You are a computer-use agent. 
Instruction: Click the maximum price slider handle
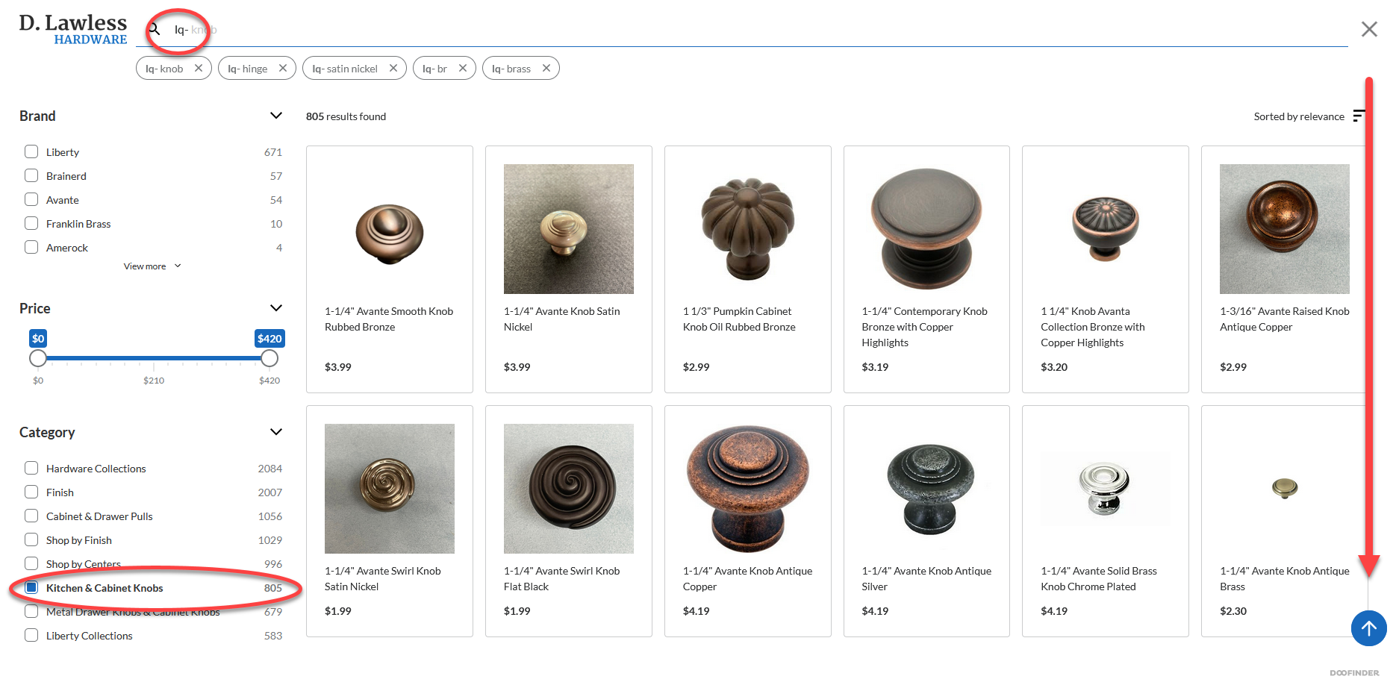pyautogui.click(x=269, y=358)
